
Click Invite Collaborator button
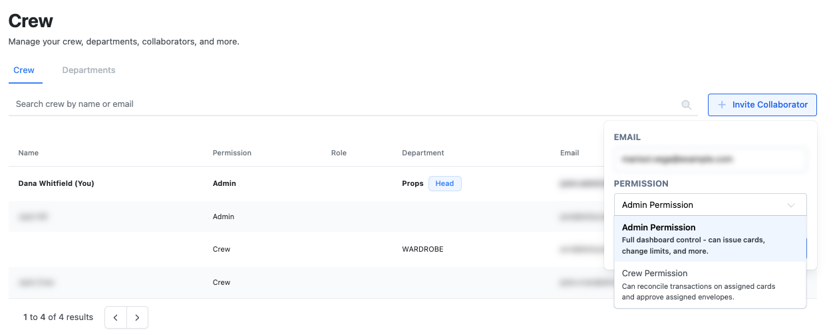tap(762, 105)
